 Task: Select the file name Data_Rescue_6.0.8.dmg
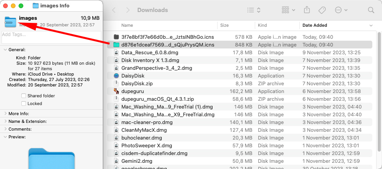click(150, 53)
